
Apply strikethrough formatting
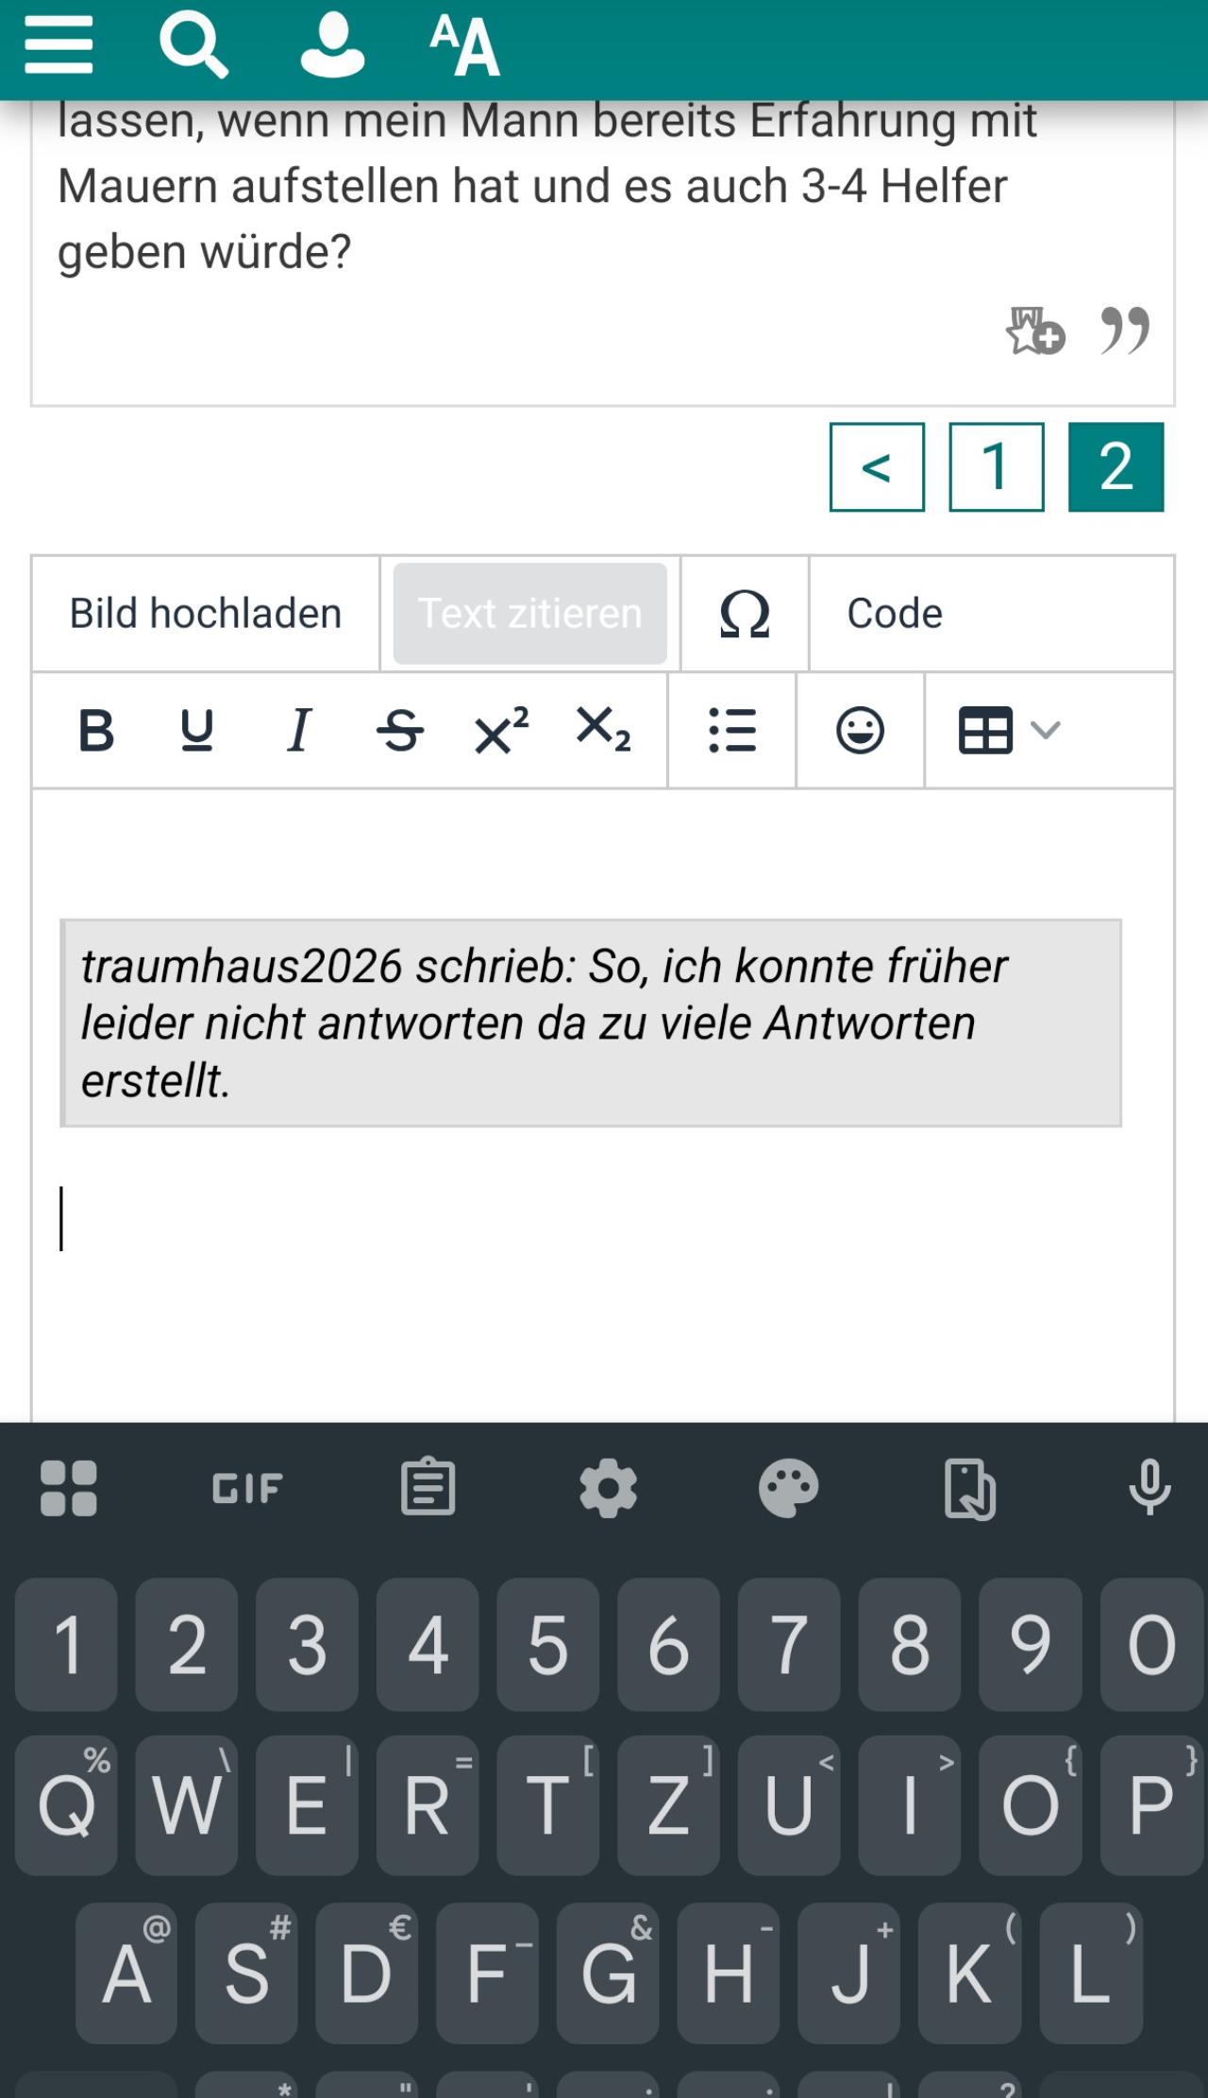[x=399, y=731]
